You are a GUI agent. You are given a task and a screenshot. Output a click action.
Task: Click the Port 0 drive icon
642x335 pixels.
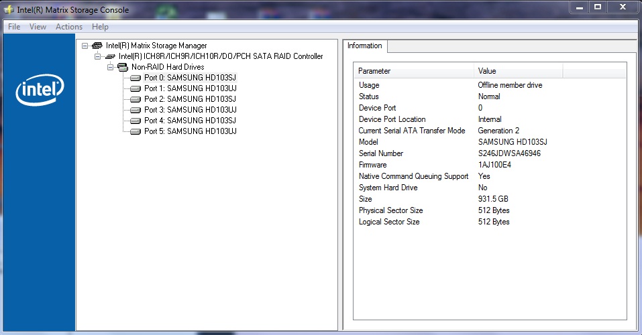(x=135, y=78)
